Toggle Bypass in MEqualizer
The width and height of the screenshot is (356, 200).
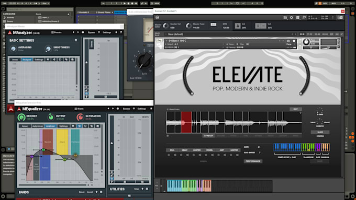(x=127, y=109)
